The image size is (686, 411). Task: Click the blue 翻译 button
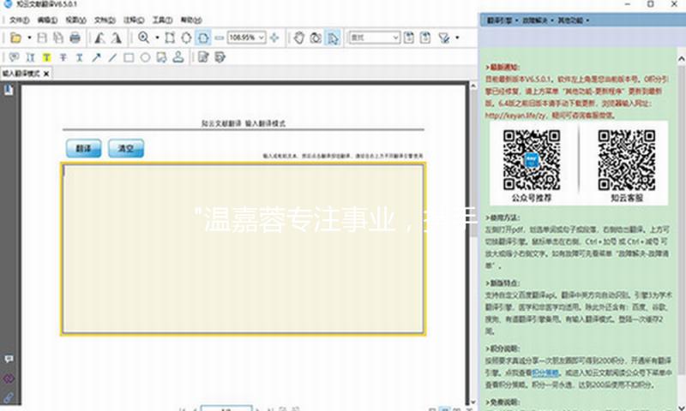click(83, 148)
